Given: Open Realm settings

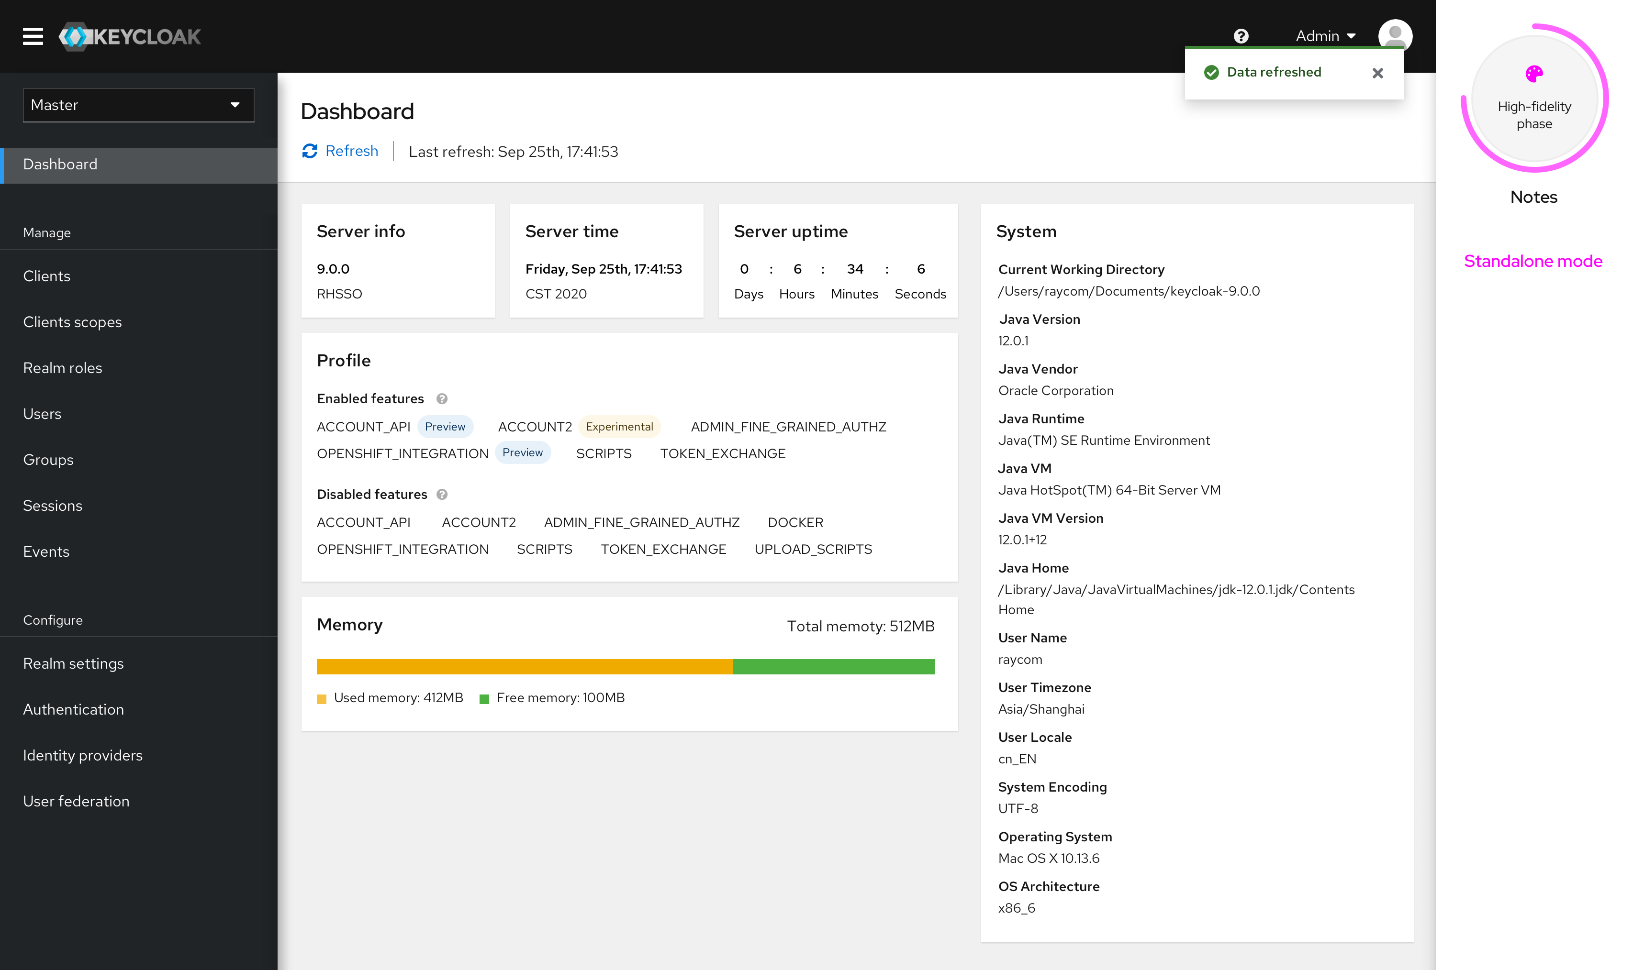Looking at the screenshot, I should coord(73,663).
